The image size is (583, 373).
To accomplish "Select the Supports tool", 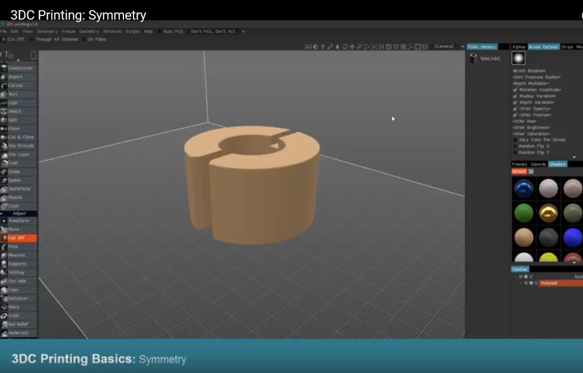I will (x=18, y=264).
